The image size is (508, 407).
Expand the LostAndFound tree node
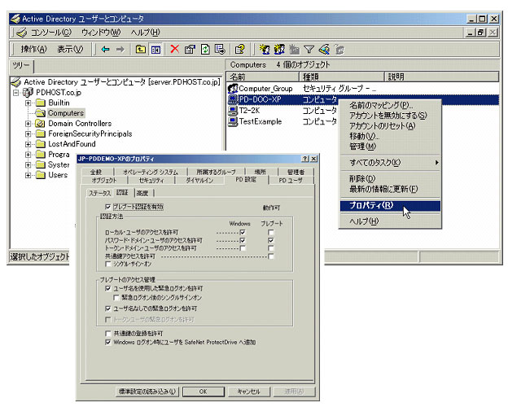28,144
